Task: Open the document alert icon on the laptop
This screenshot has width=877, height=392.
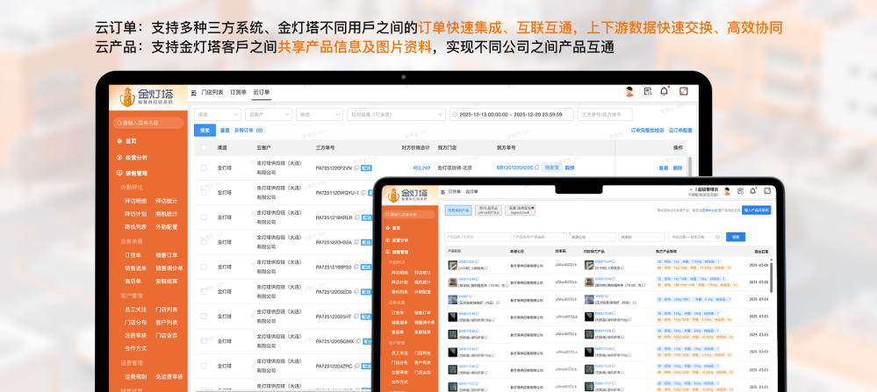Action: [x=648, y=91]
